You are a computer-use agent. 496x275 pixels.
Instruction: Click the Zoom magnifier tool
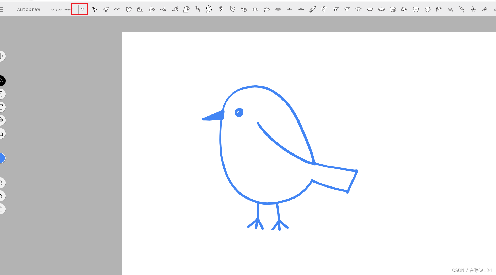point(2,183)
